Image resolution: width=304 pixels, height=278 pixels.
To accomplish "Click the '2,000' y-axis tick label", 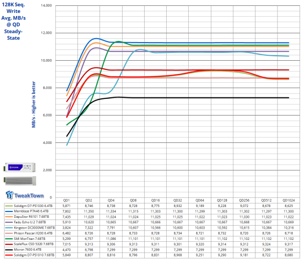I will click(47, 170).
